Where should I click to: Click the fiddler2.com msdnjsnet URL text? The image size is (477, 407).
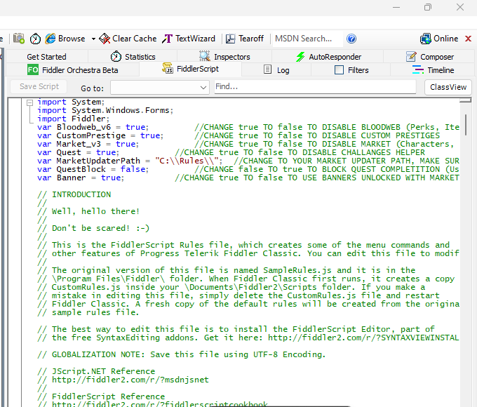click(x=130, y=380)
